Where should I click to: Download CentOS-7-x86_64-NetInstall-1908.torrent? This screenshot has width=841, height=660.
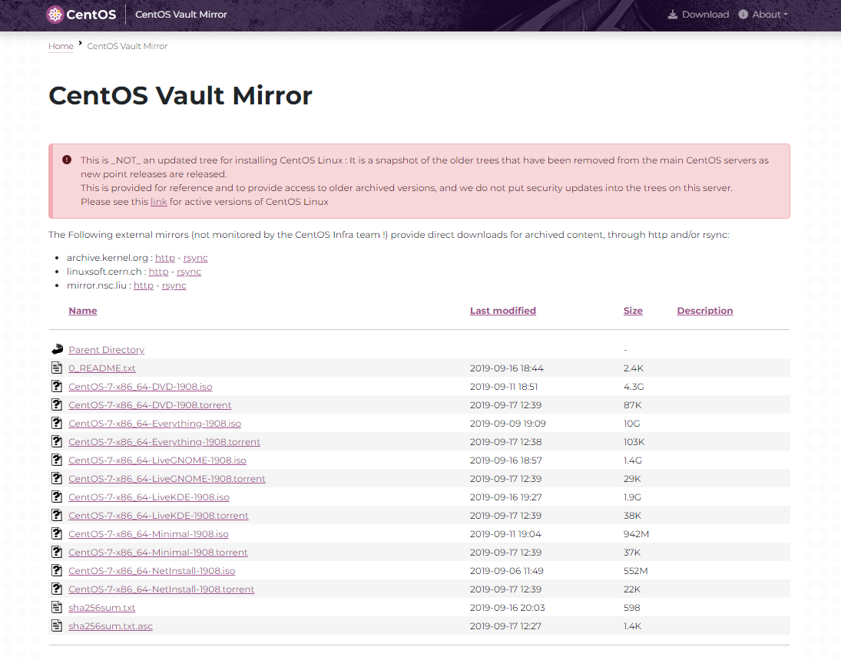[161, 589]
